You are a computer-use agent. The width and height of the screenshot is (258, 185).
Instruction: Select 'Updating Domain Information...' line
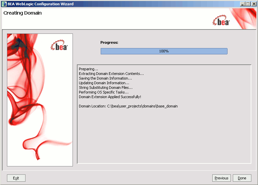(x=104, y=83)
